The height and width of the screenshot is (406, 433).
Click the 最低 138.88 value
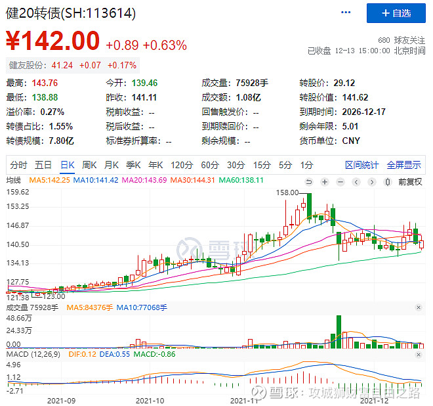pos(45,97)
